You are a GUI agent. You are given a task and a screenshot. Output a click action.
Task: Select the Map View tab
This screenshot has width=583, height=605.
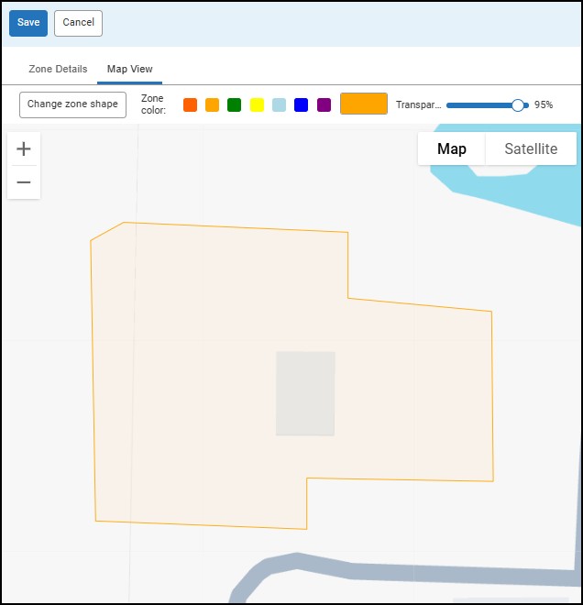pyautogui.click(x=129, y=69)
